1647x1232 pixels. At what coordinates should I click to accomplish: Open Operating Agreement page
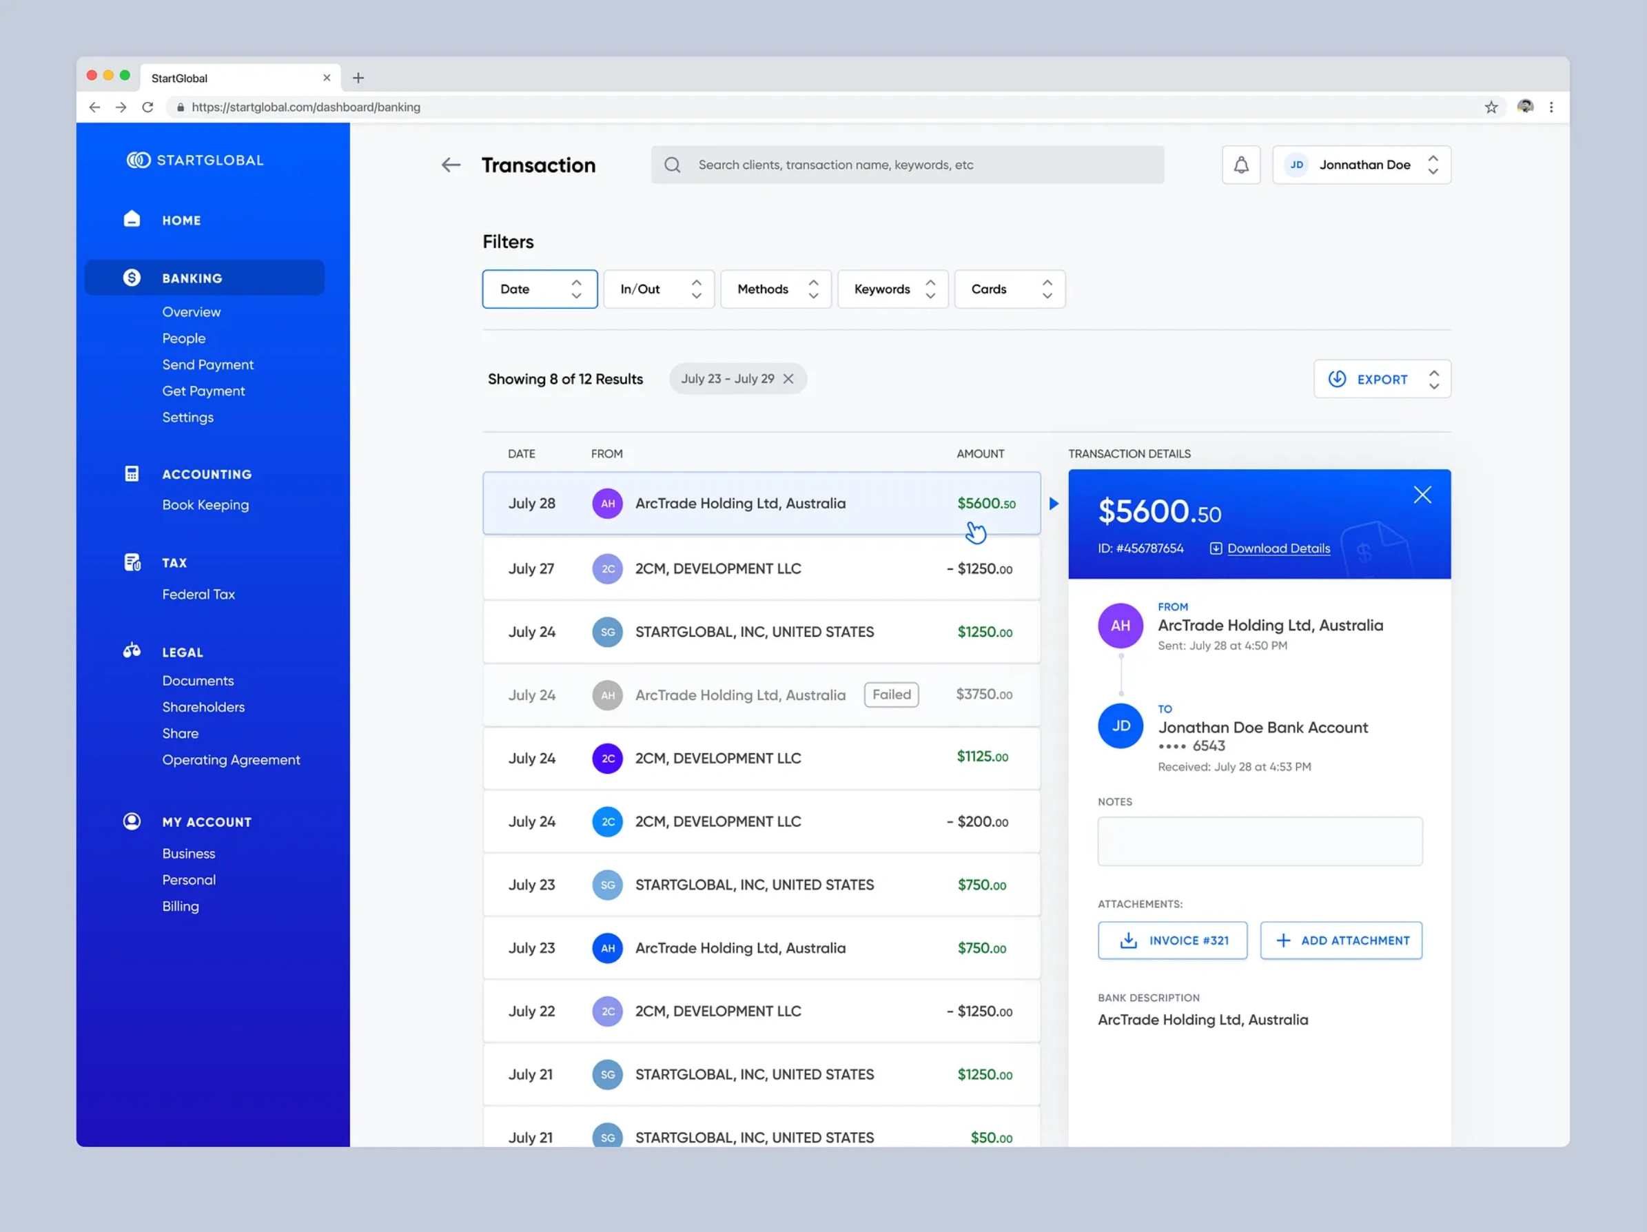pos(231,760)
